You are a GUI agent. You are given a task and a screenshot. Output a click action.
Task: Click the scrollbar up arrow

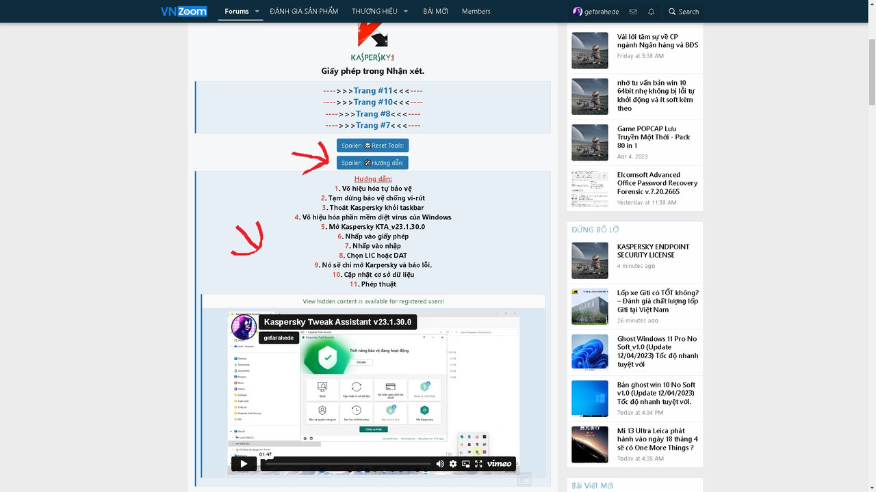[x=871, y=4]
